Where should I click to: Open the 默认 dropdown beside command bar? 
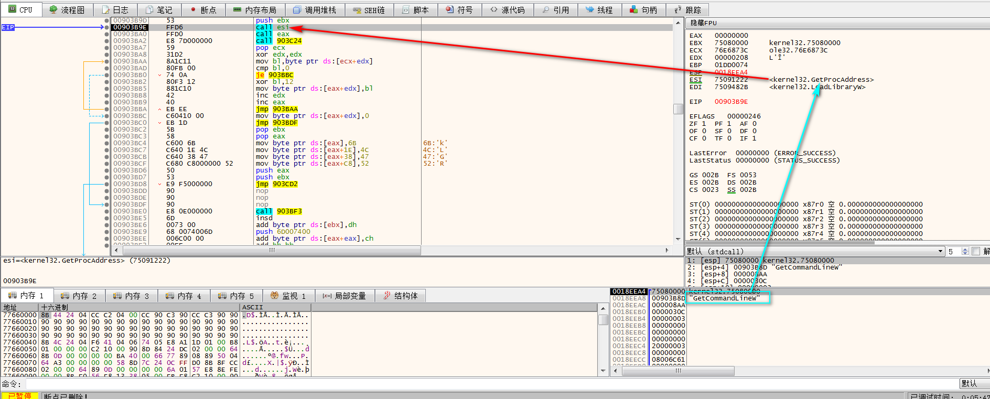click(x=974, y=383)
